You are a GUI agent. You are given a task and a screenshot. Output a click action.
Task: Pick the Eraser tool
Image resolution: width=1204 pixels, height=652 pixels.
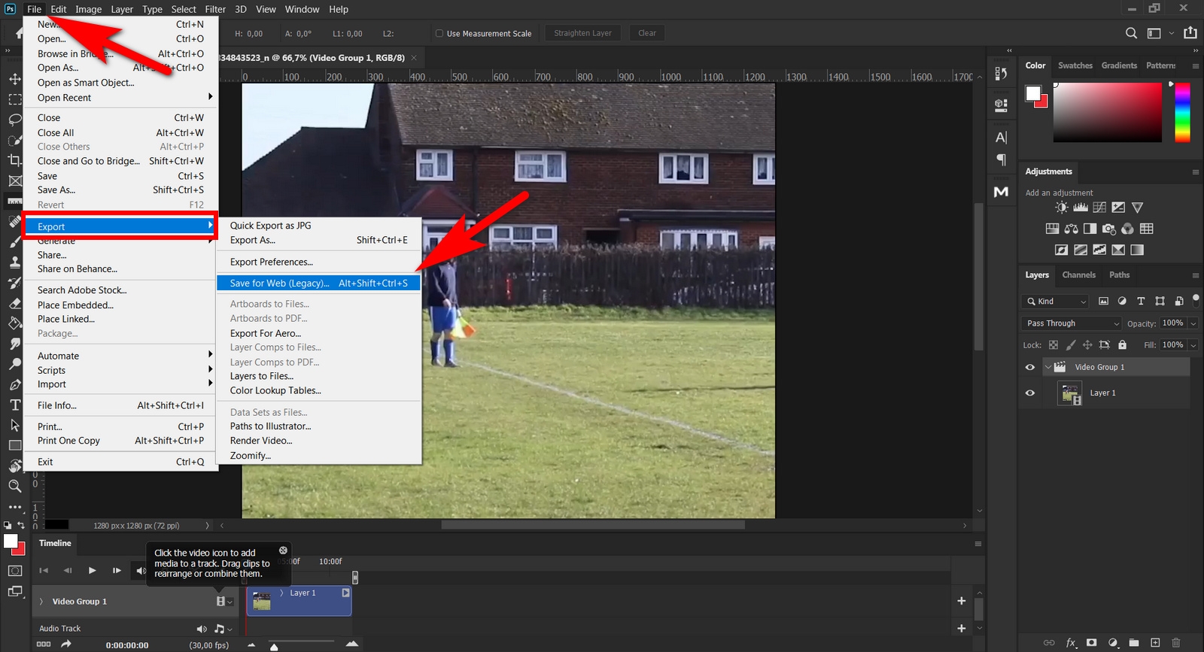tap(14, 303)
